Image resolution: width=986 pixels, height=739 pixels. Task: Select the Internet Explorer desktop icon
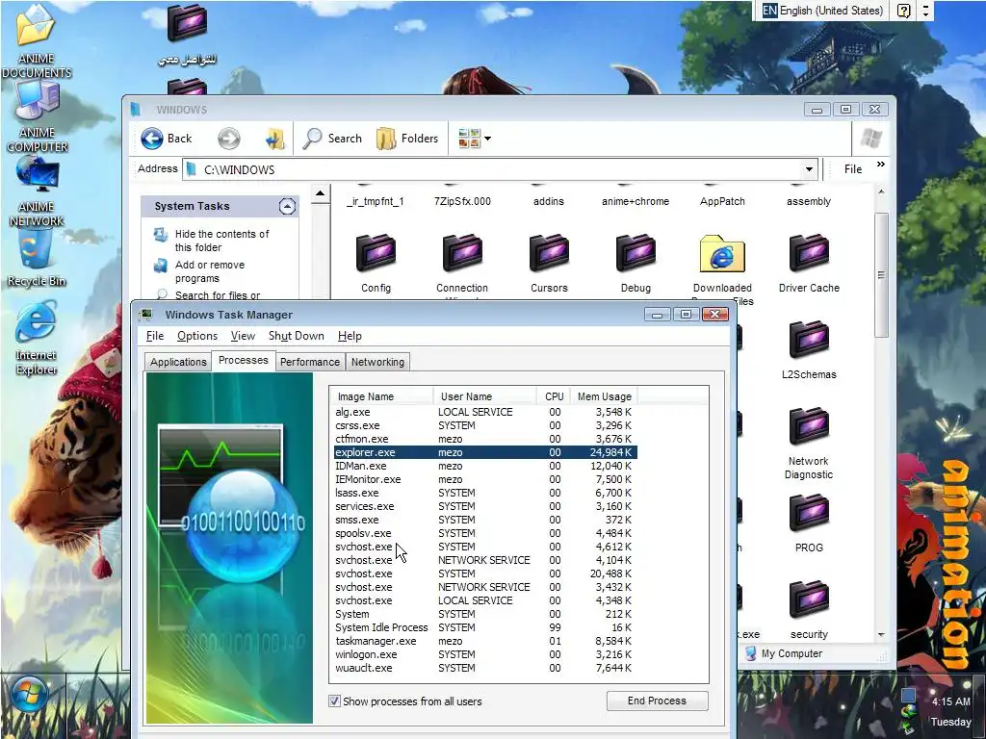click(36, 340)
